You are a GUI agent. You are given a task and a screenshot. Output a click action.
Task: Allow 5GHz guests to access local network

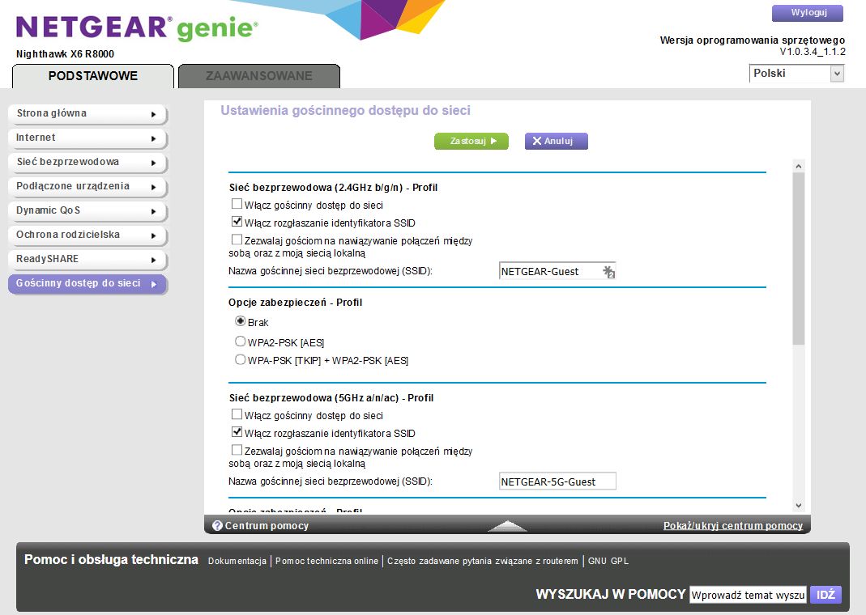click(237, 450)
